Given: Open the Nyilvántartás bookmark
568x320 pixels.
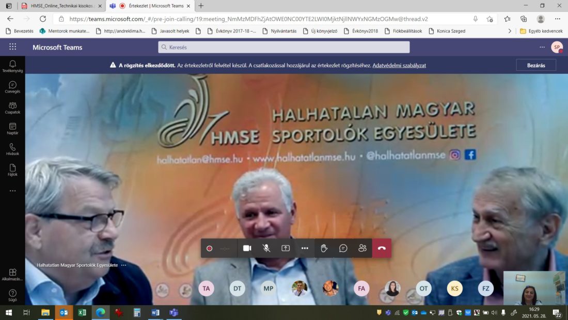Looking at the screenshot, I should point(279,31).
